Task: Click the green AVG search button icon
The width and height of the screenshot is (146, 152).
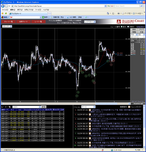Action: [x=43, y=17]
